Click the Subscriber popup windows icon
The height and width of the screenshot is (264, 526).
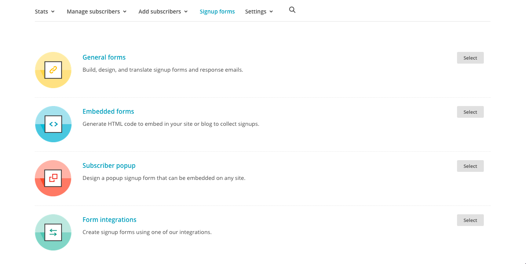53,178
